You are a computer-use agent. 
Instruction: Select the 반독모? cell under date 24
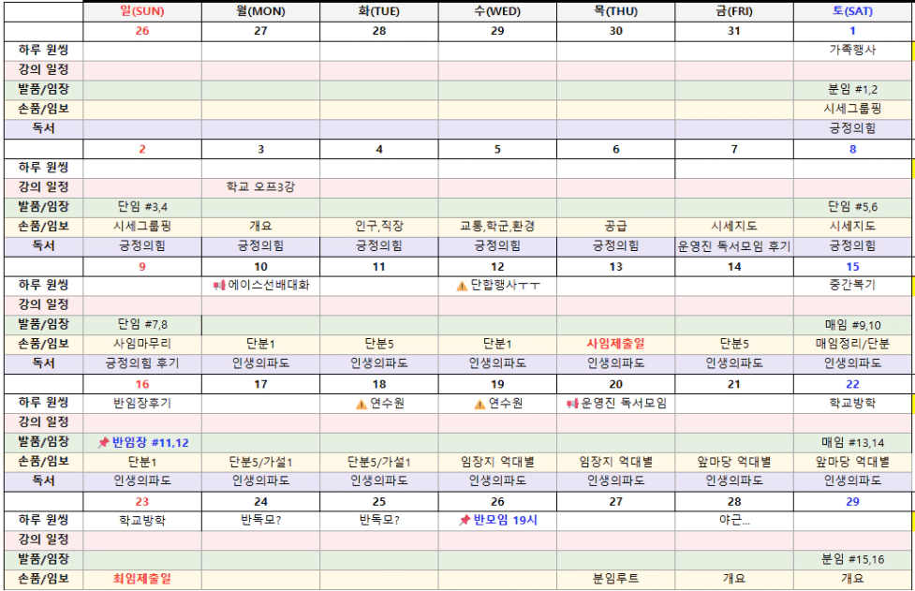pyautogui.click(x=261, y=520)
